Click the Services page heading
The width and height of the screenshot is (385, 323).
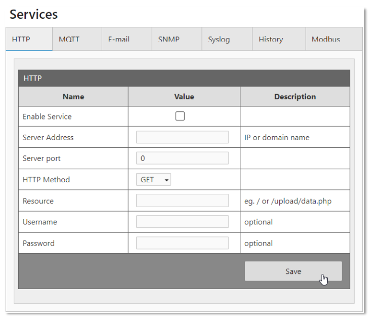[34, 14]
